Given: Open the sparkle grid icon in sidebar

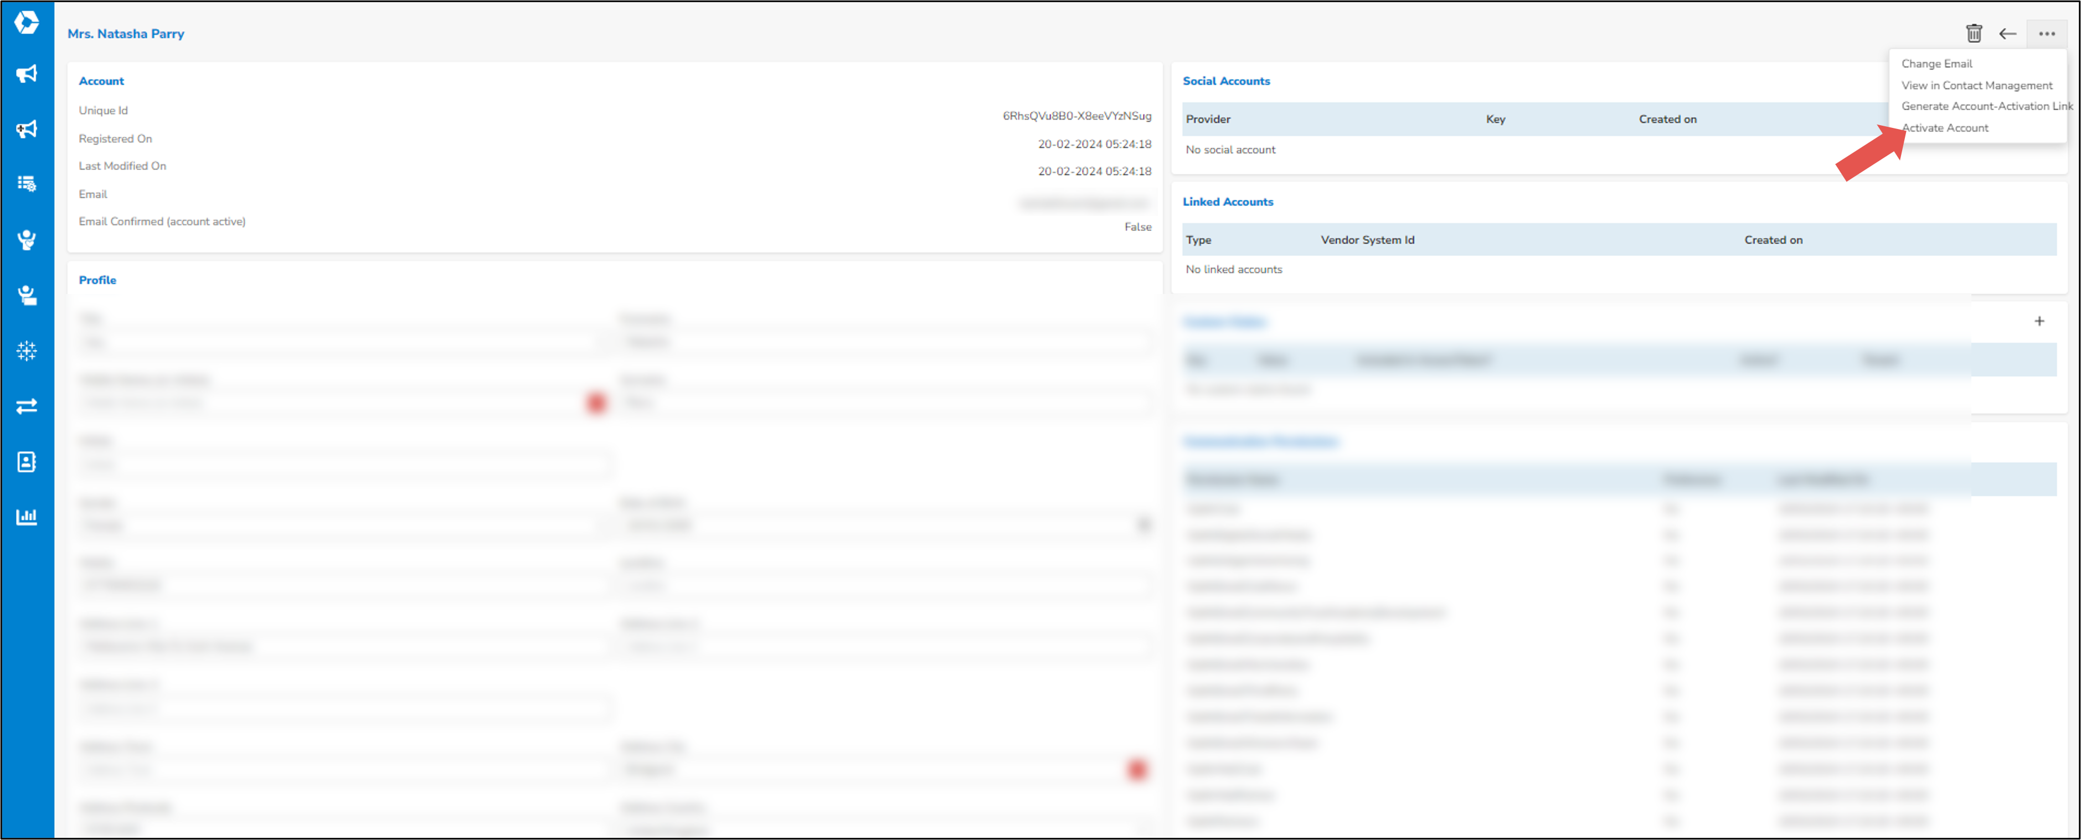Looking at the screenshot, I should click(27, 351).
